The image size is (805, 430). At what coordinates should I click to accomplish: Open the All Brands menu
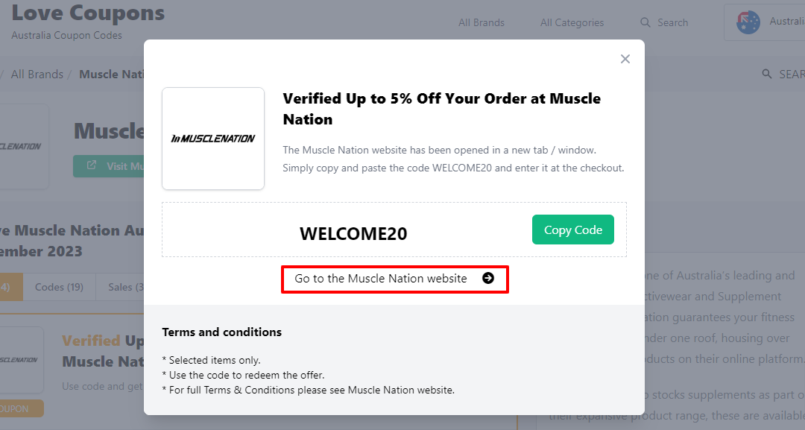click(x=481, y=22)
